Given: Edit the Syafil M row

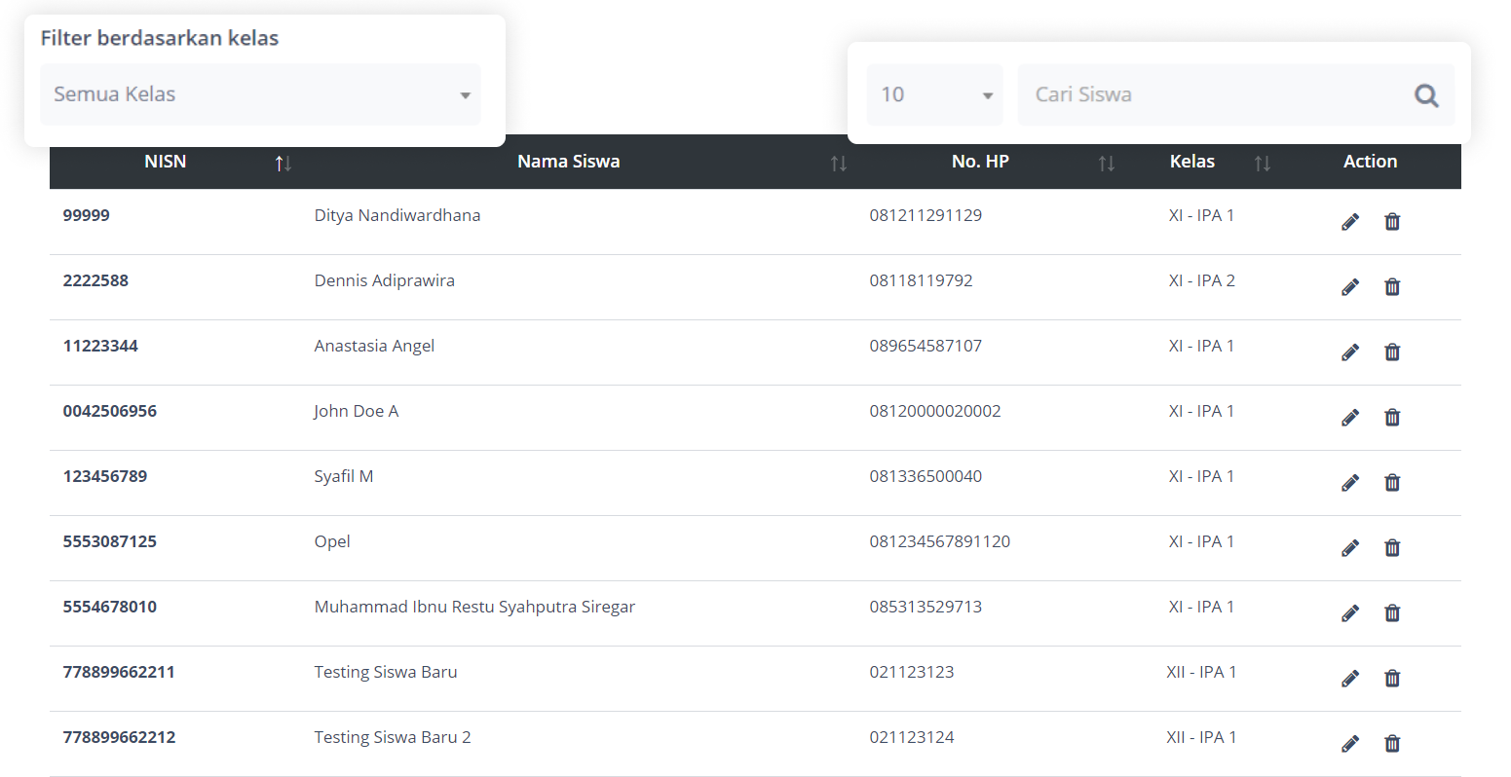Looking at the screenshot, I should tap(1349, 483).
